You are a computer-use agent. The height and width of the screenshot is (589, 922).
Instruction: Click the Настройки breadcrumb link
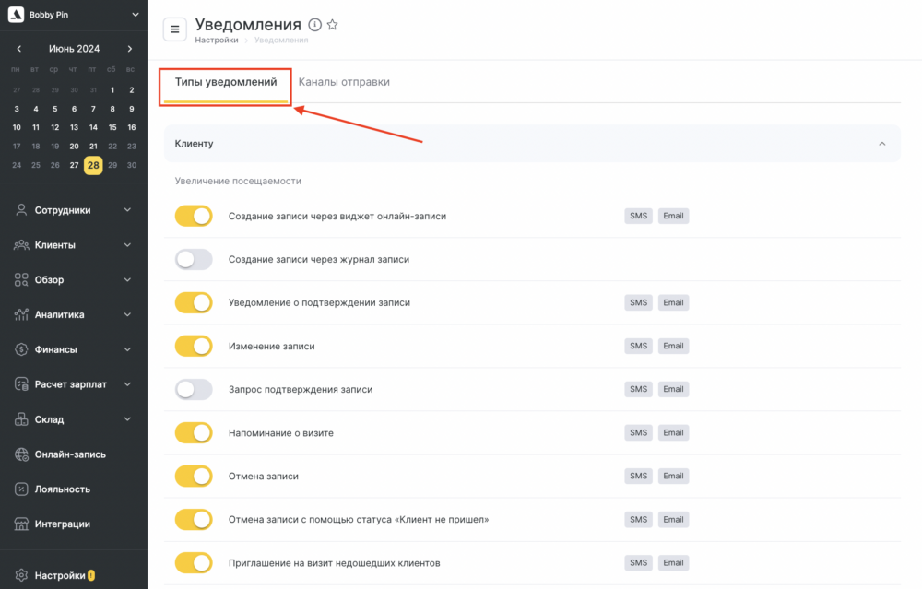tap(217, 41)
